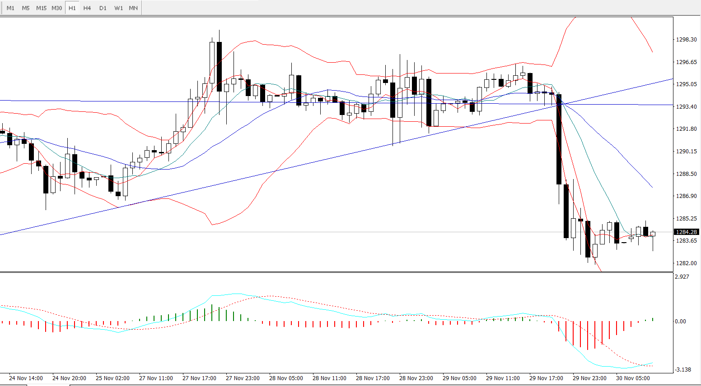Click the 28 Nov 23:00 time label
The image size is (701, 386).
tap(416, 378)
